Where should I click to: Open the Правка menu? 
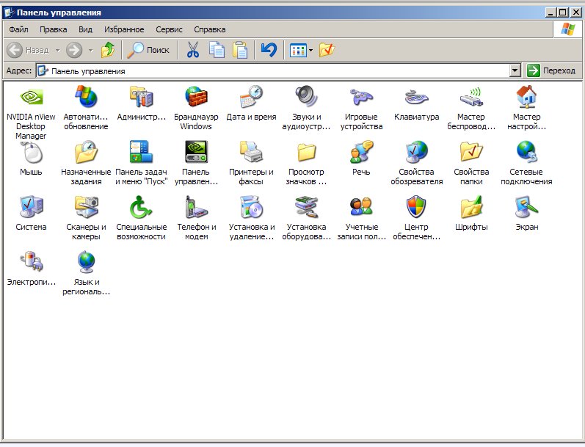54,29
